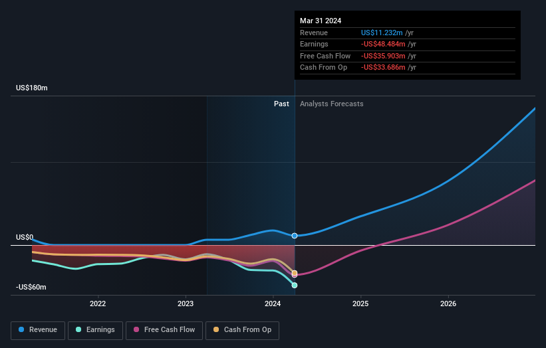This screenshot has width=546, height=348.
Task: Click the US$180m y-axis label
Action: click(x=32, y=88)
